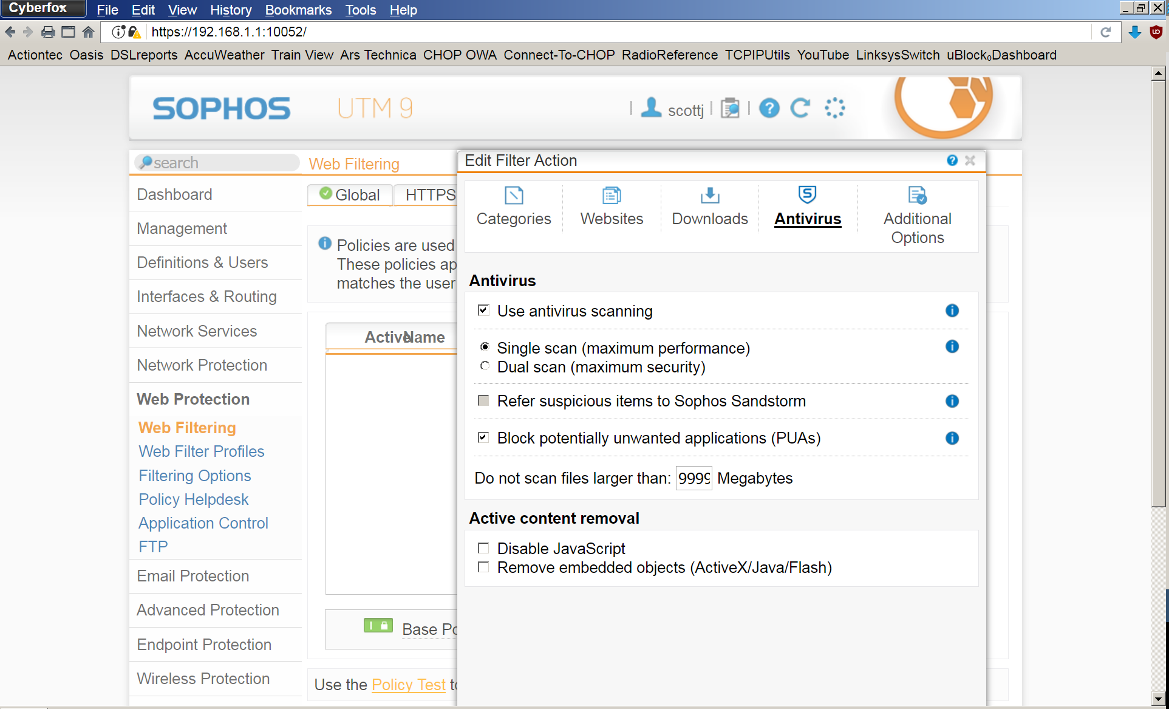Viewport: 1169px width, 709px height.
Task: Toggle Refer suspicious items to Sophos Sandstorm
Action: [x=483, y=400]
